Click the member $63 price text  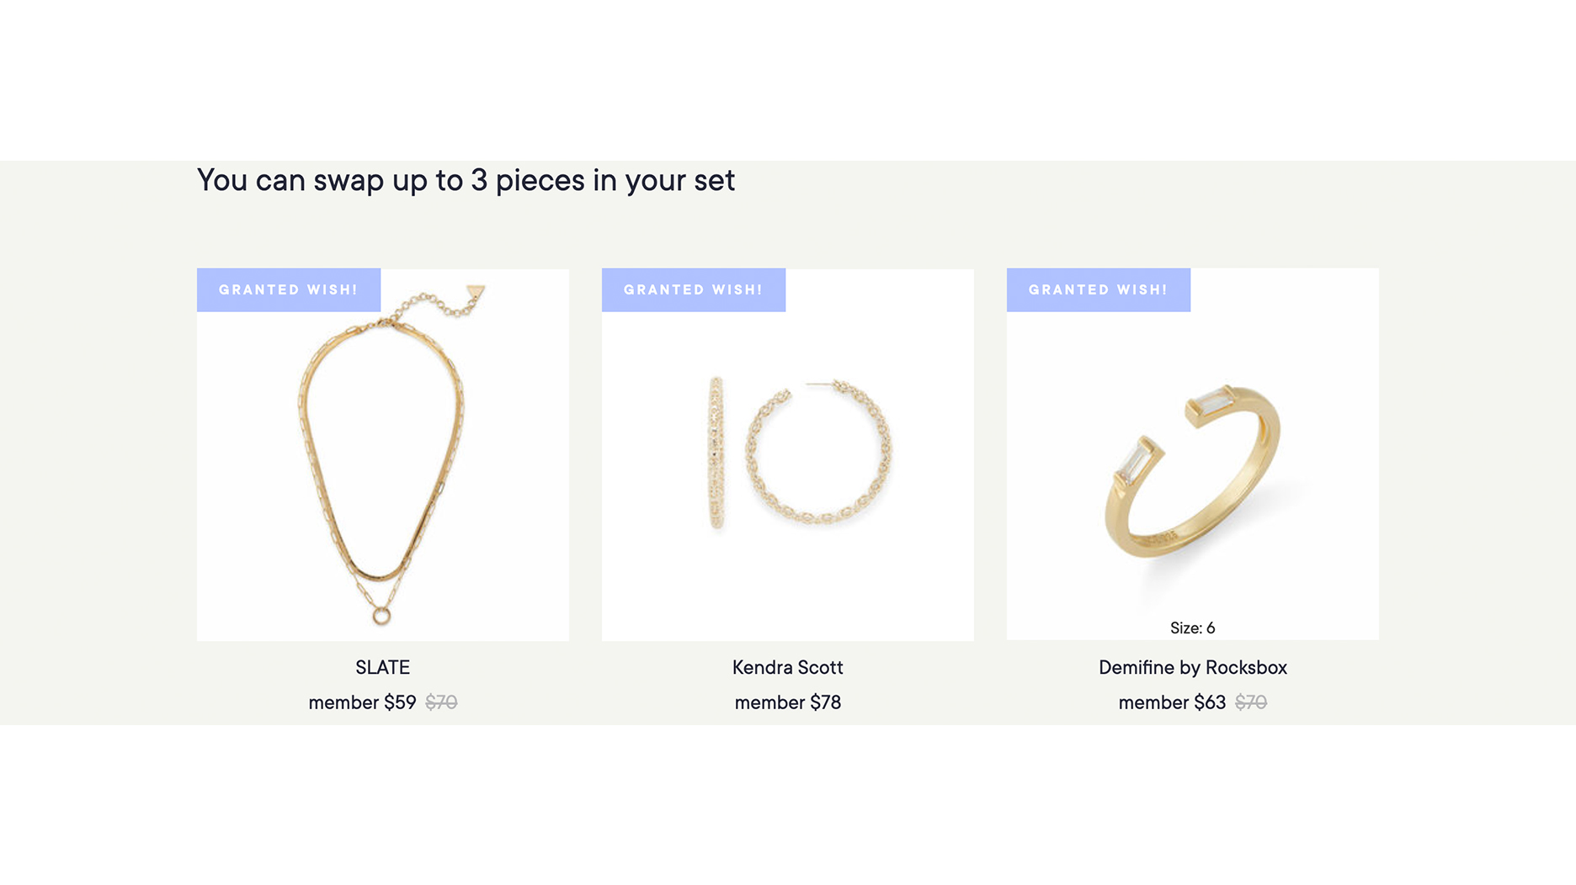(1172, 702)
